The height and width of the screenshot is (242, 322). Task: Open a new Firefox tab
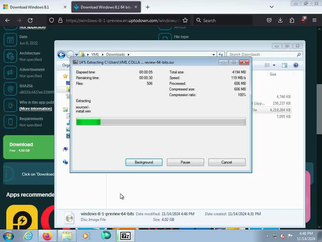[148, 7]
